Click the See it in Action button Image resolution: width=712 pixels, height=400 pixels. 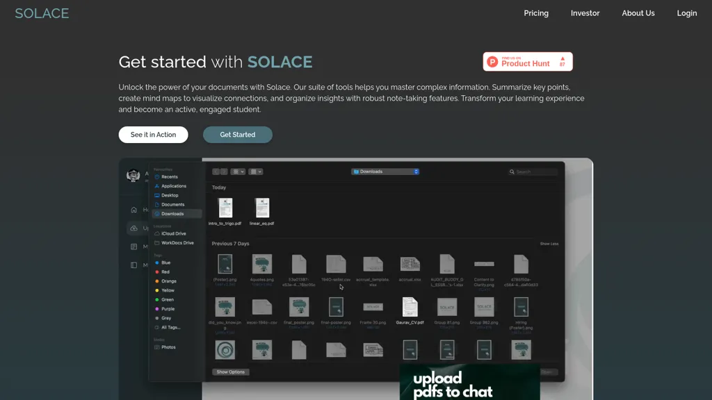pyautogui.click(x=153, y=134)
